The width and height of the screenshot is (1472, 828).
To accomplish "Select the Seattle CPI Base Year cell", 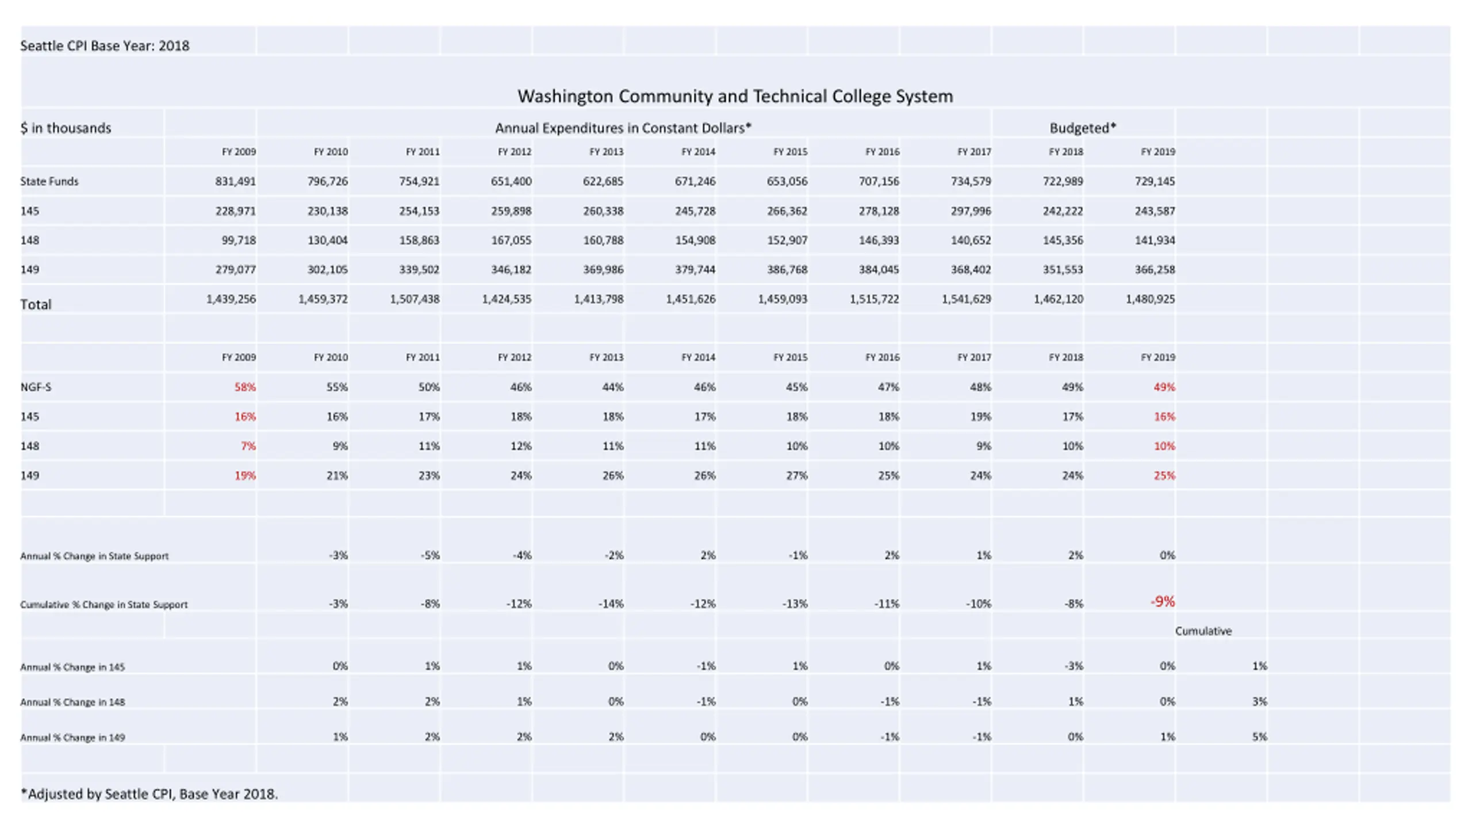I will tap(105, 45).
